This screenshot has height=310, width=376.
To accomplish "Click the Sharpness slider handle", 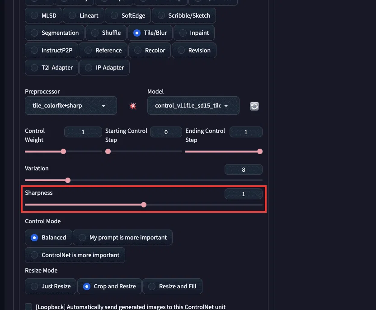I will 144,205.
